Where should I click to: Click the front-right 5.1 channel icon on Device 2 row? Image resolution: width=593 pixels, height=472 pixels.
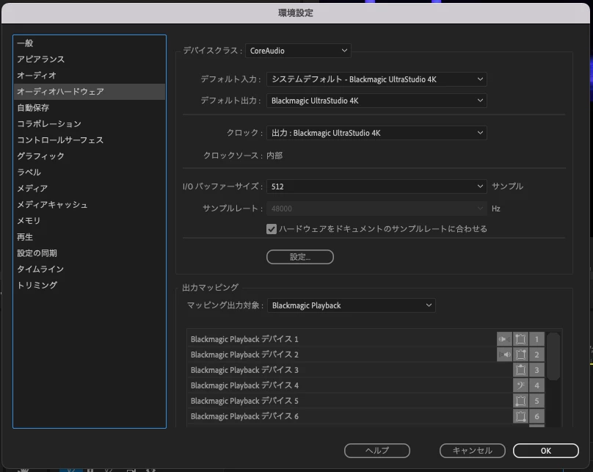click(x=520, y=355)
